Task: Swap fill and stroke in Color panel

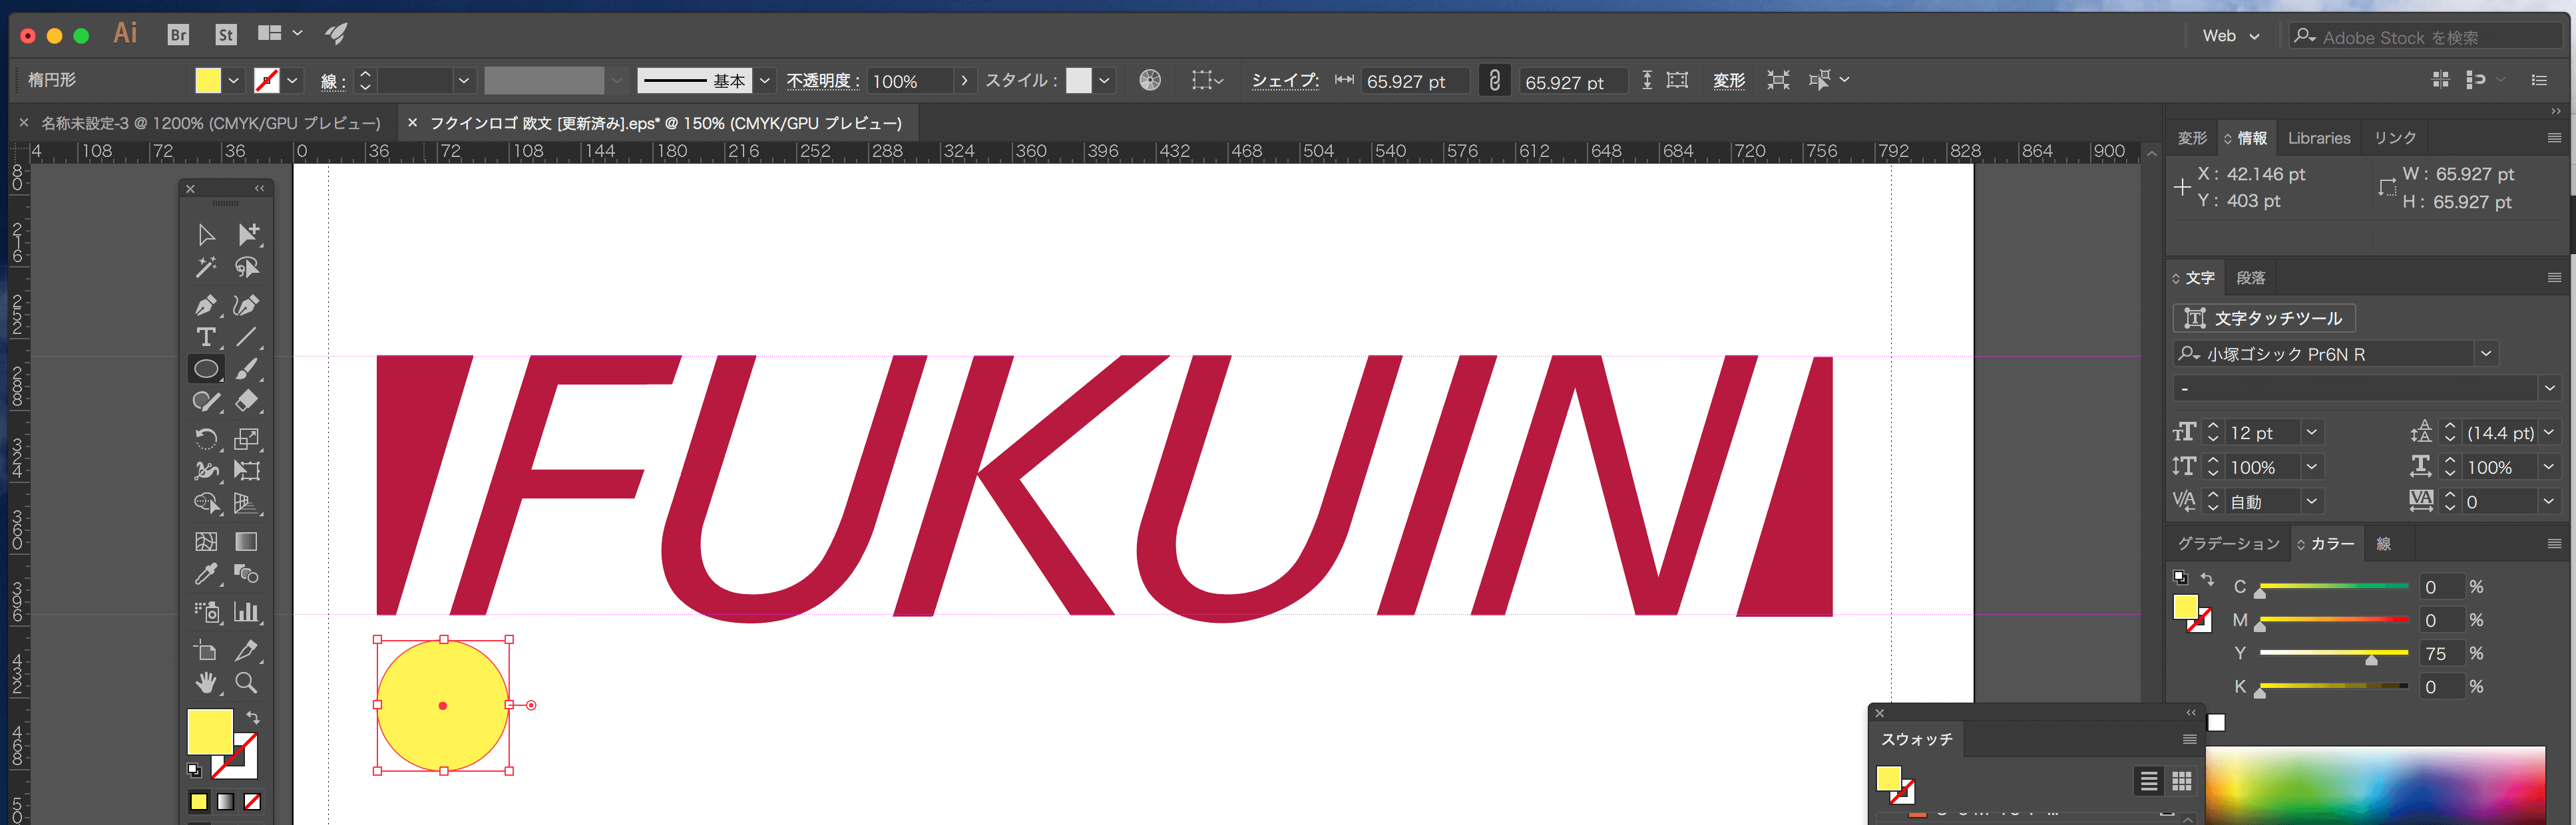Action: (2207, 579)
